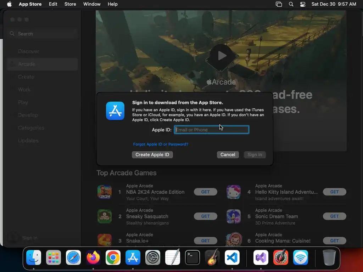This screenshot has height=272, width=363.
Task: Click the Create Apple ID button
Action: click(152, 154)
